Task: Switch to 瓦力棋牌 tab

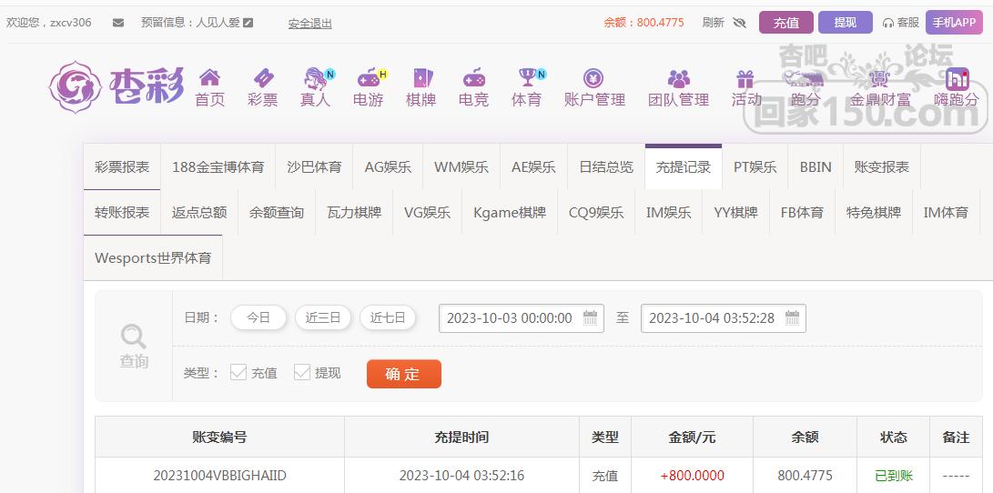Action: [354, 213]
